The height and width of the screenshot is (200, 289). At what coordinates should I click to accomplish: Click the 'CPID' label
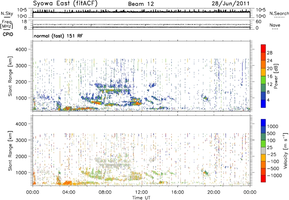coord(8,34)
